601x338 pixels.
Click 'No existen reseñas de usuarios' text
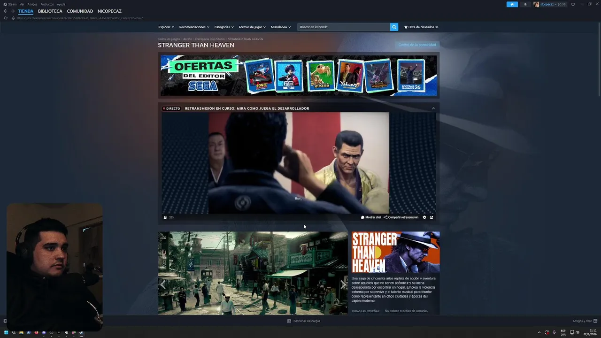(x=406, y=311)
